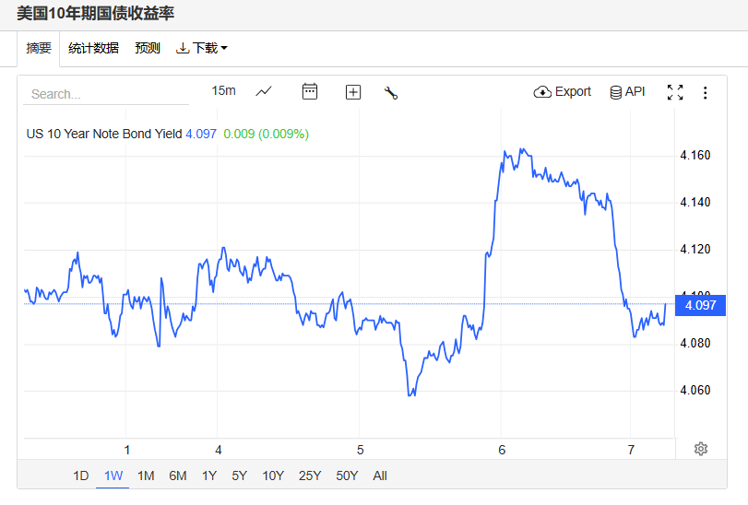Open the API database link
748x505 pixels.
point(627,91)
